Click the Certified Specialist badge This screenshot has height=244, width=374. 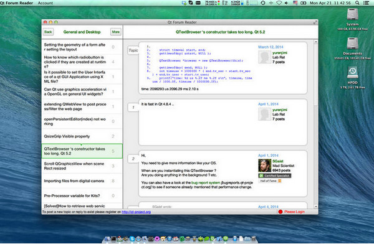(275, 176)
